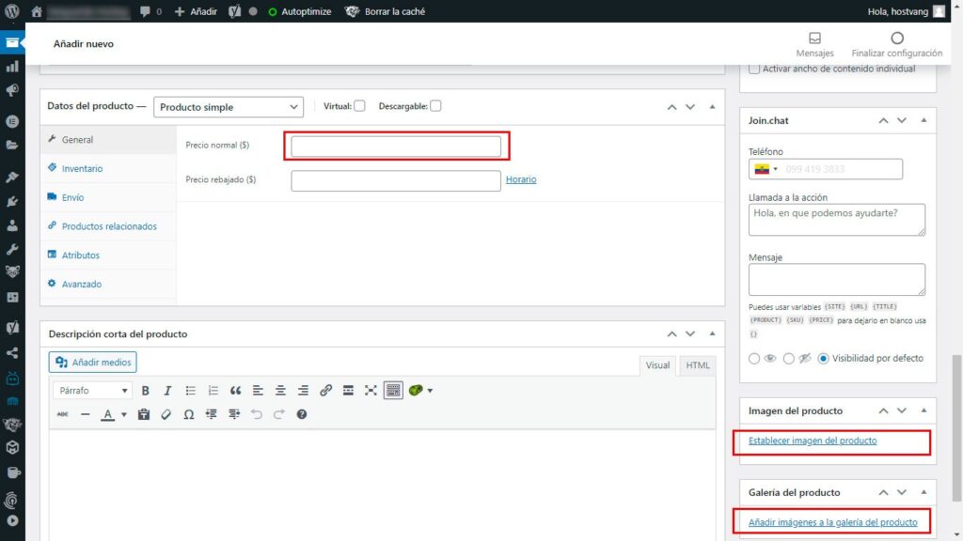Insert a blockquote in short description
This screenshot has height=541, width=963.
[x=235, y=391]
